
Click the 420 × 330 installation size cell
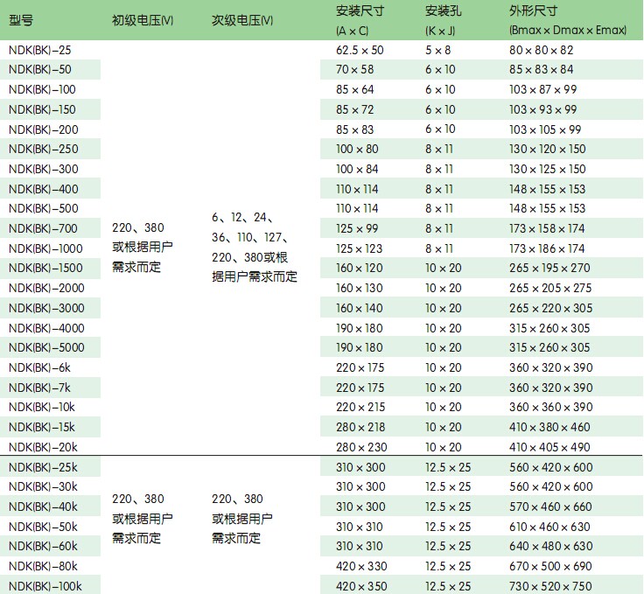point(360,566)
